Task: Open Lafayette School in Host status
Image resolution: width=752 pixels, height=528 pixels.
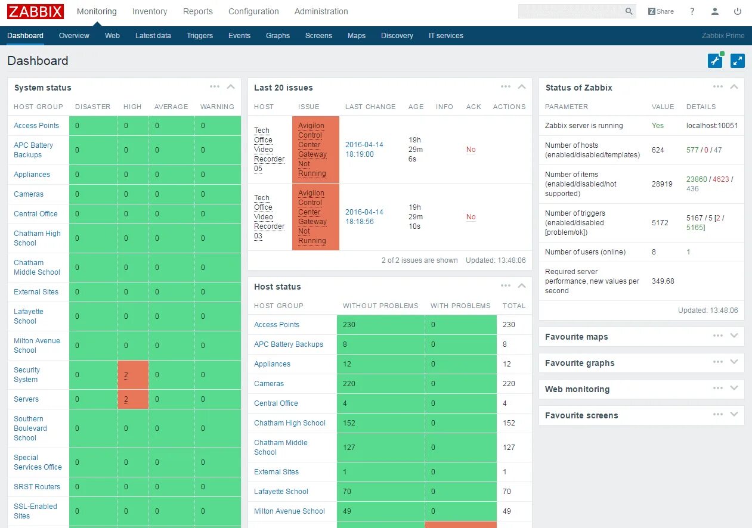Action: coord(281,492)
